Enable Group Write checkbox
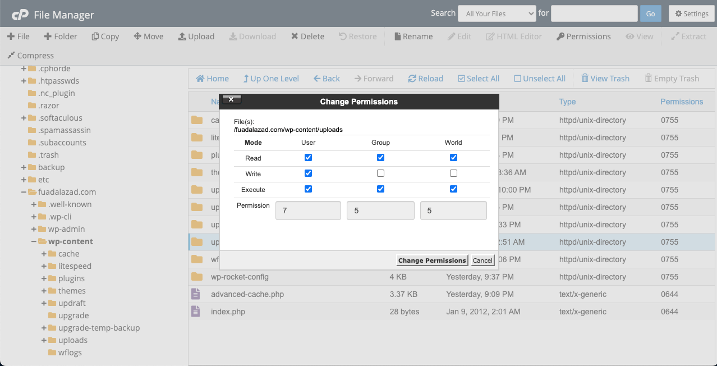 click(x=380, y=173)
